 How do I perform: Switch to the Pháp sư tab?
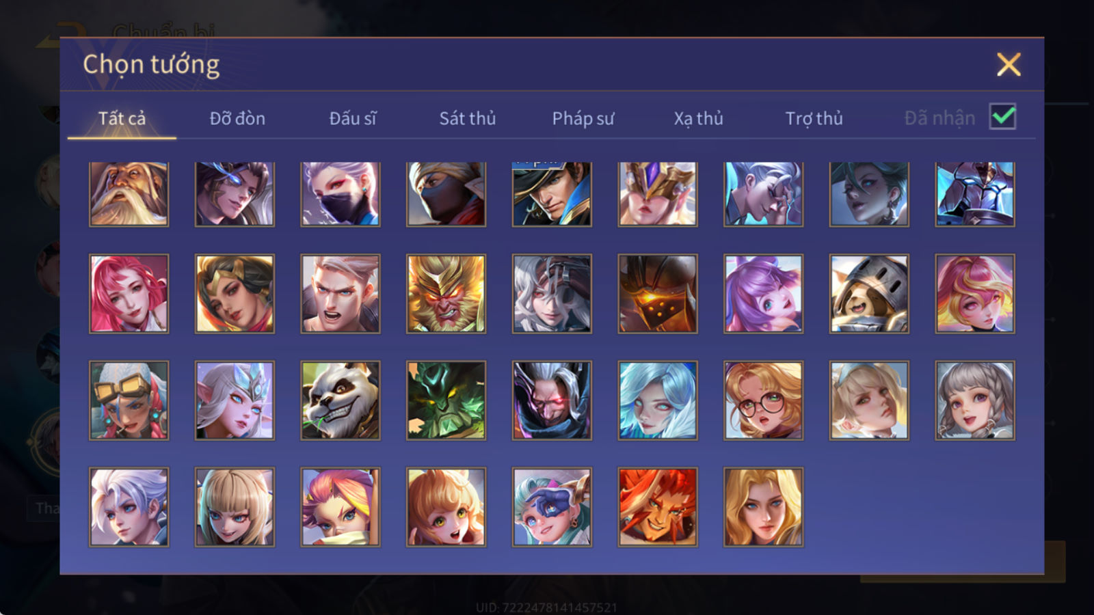583,118
